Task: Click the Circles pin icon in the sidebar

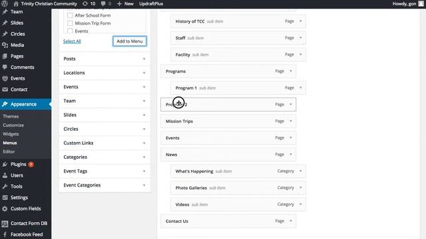Action: 5,34
